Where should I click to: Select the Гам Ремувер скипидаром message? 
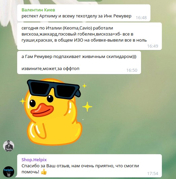click(x=79, y=63)
